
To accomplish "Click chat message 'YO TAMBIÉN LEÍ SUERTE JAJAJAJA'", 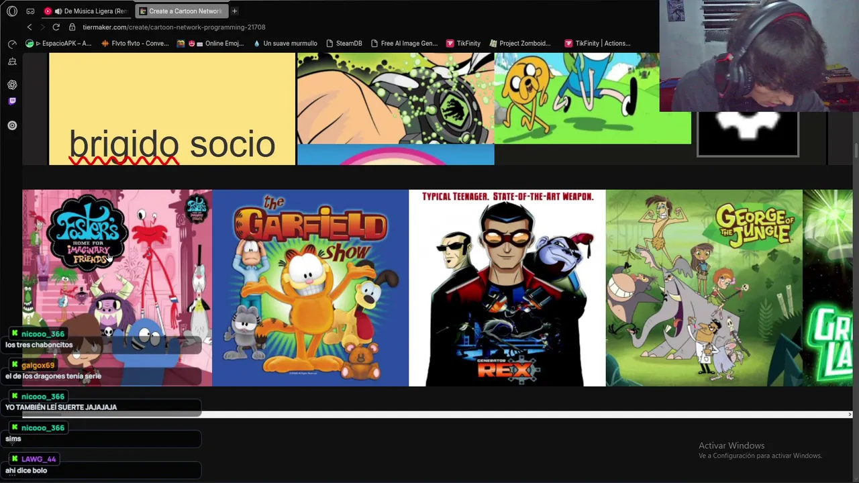I will pyautogui.click(x=61, y=407).
